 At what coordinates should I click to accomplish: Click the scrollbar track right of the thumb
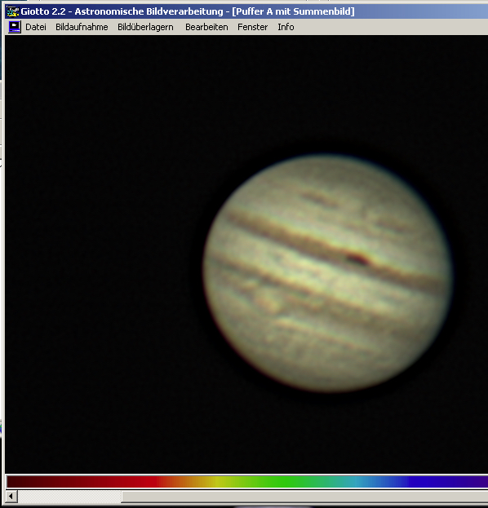(x=304, y=496)
